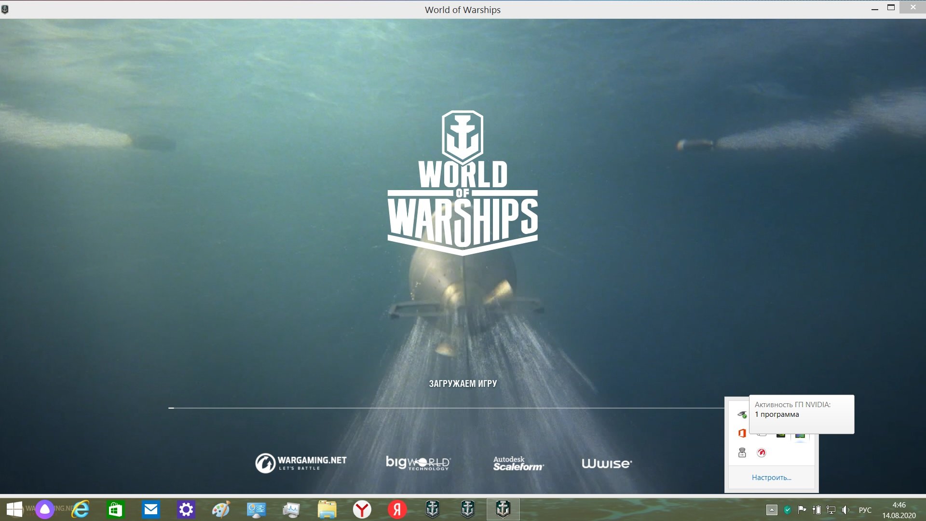Switch input language via РУС indicator
Image resolution: width=926 pixels, height=521 pixels.
click(865, 510)
